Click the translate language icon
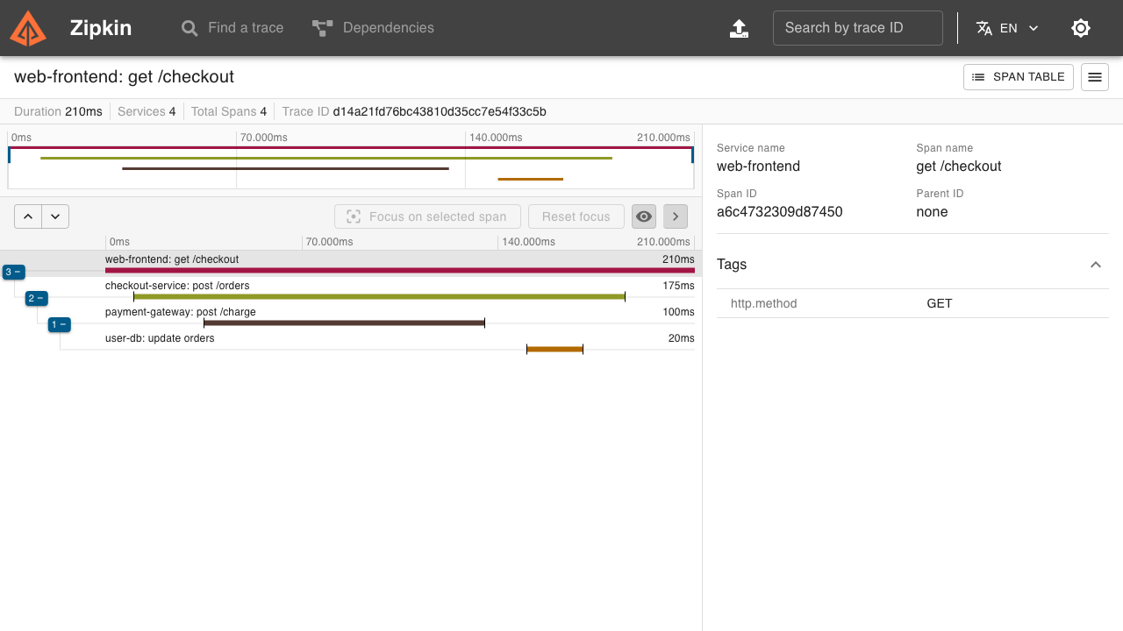The image size is (1123, 631). (x=984, y=28)
